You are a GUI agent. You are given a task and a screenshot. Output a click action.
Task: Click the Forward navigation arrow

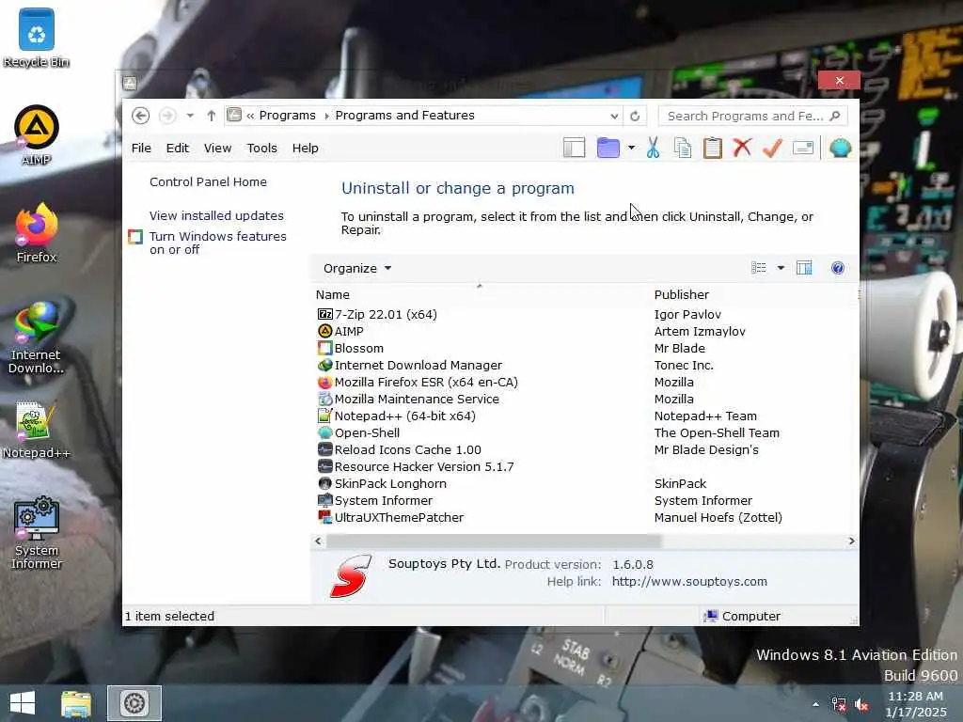[x=167, y=116]
